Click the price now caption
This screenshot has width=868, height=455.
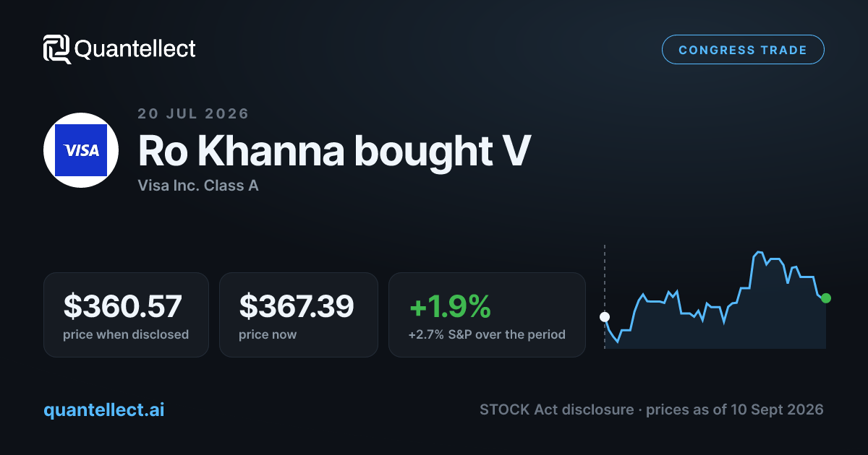click(x=268, y=334)
